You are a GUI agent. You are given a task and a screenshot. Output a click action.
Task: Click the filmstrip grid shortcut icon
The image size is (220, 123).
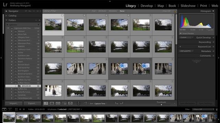tap(16, 109)
